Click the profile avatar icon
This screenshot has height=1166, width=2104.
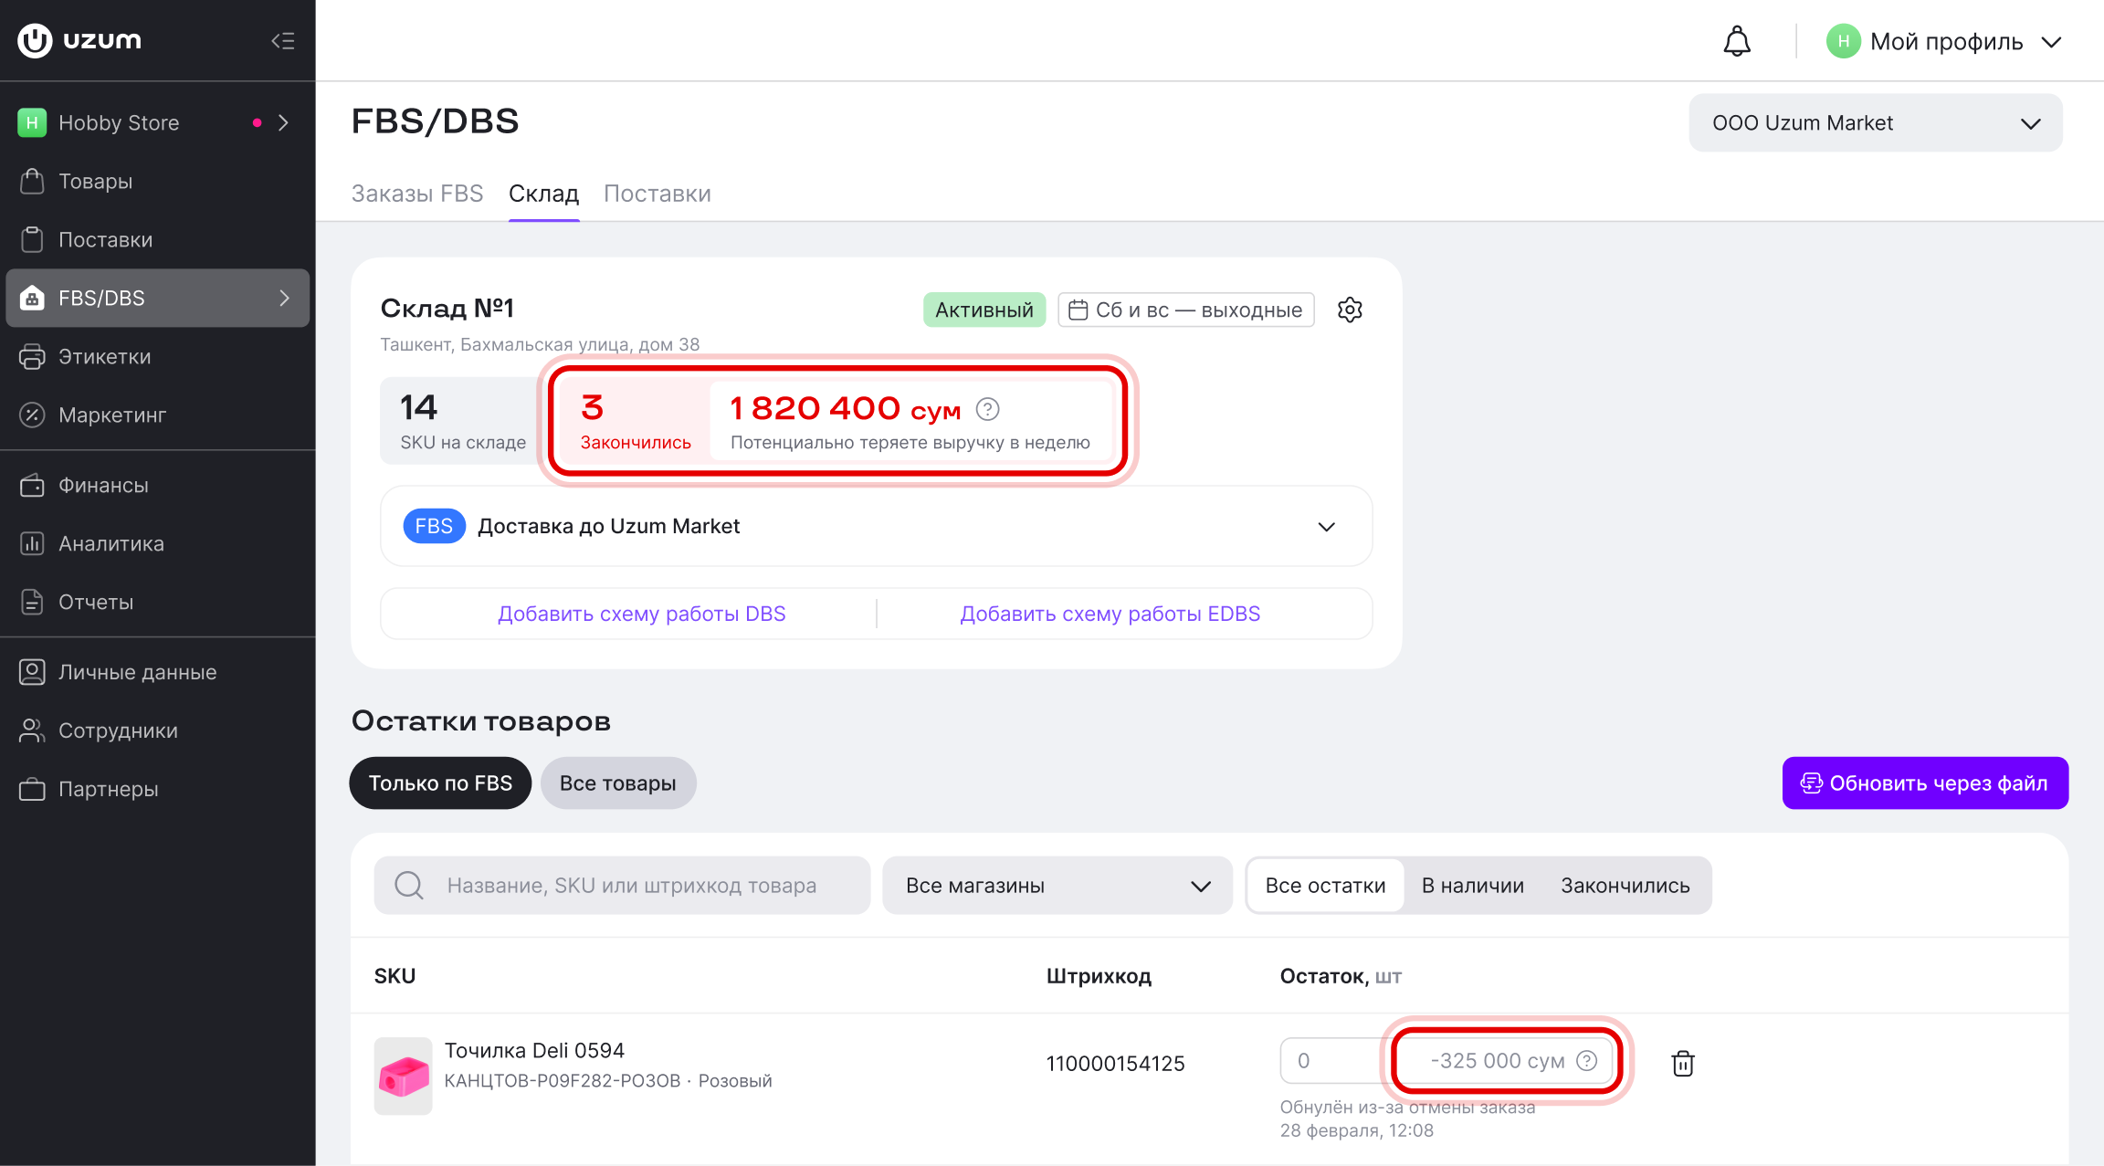(1843, 41)
